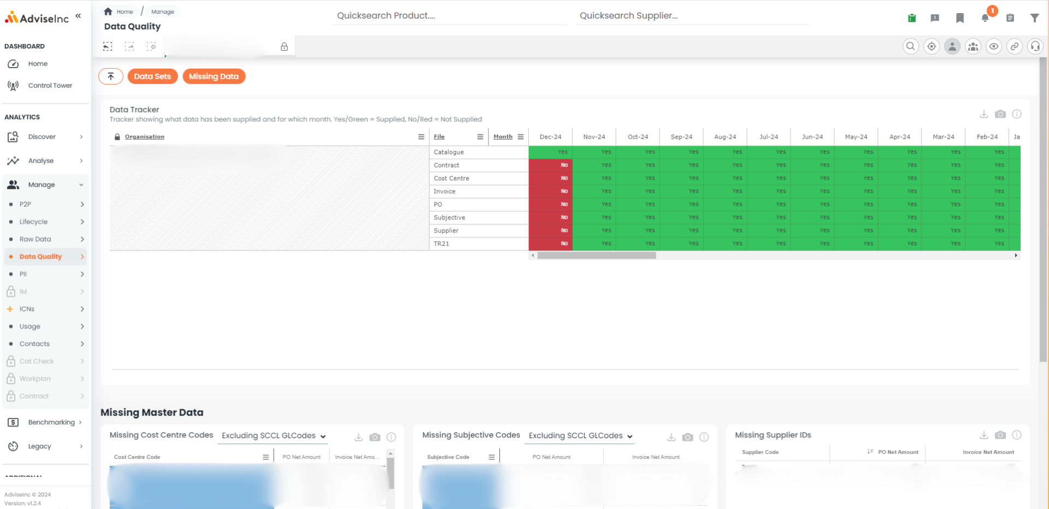Show info for Missing Subjective Codes
This screenshot has width=1049, height=509.
[704, 437]
